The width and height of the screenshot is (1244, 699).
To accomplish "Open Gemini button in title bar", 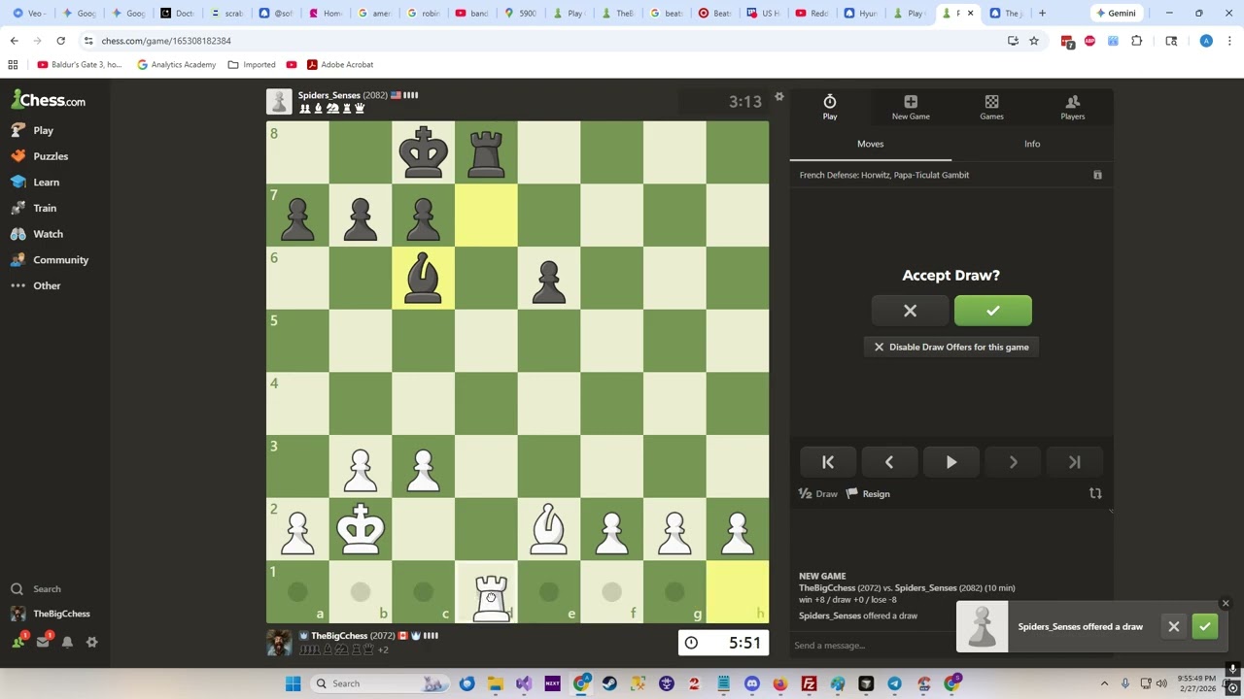I will 1115,14.
